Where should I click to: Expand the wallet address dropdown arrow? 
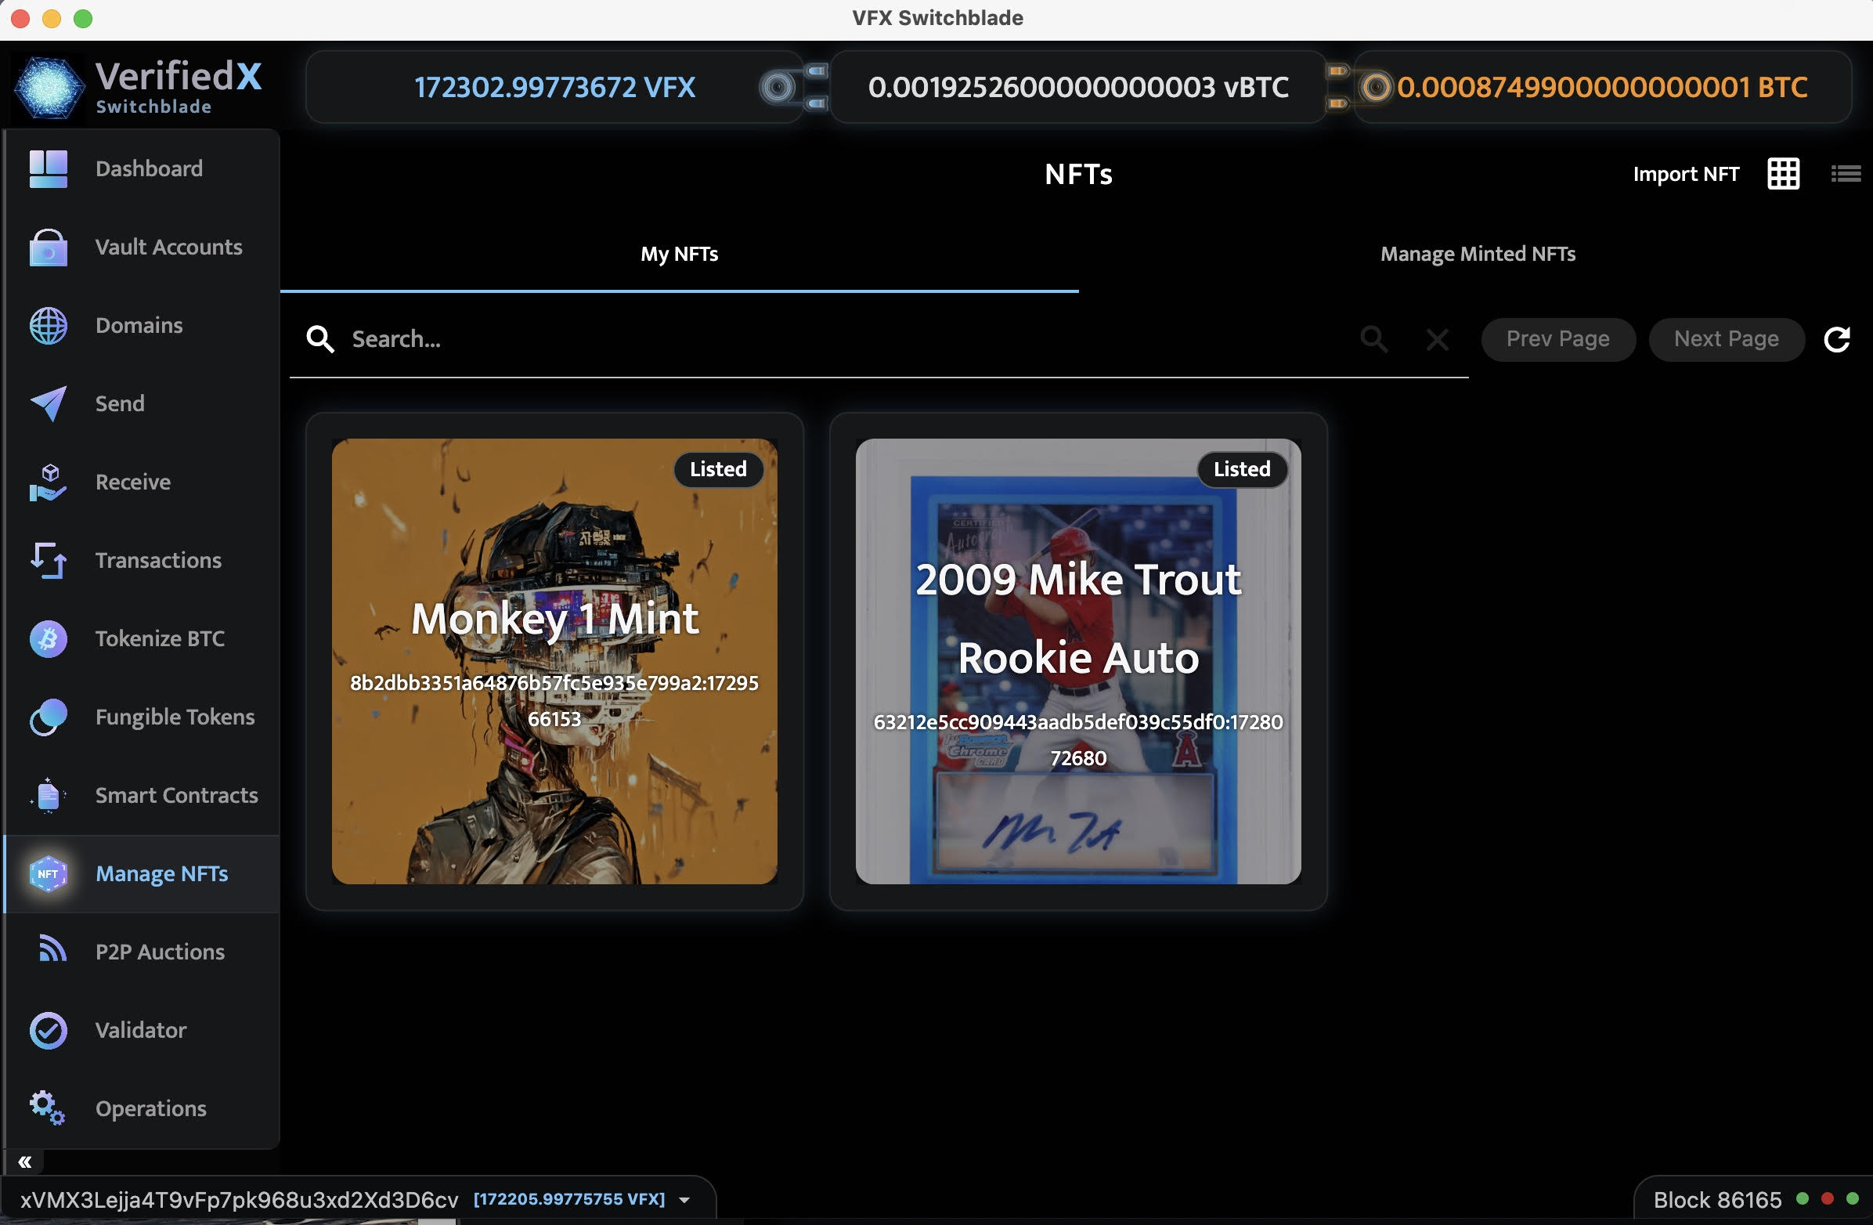(x=684, y=1200)
